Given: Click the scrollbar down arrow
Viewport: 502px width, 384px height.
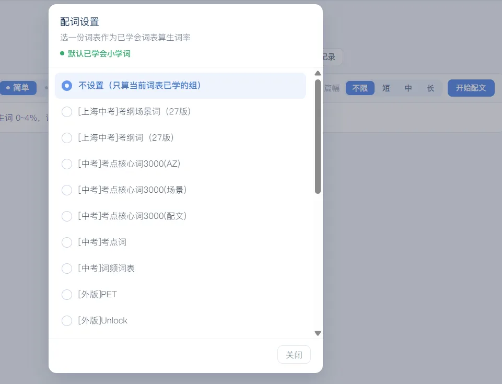Looking at the screenshot, I should coord(318,333).
